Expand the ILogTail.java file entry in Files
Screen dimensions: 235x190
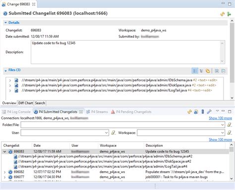[x=10, y=91]
